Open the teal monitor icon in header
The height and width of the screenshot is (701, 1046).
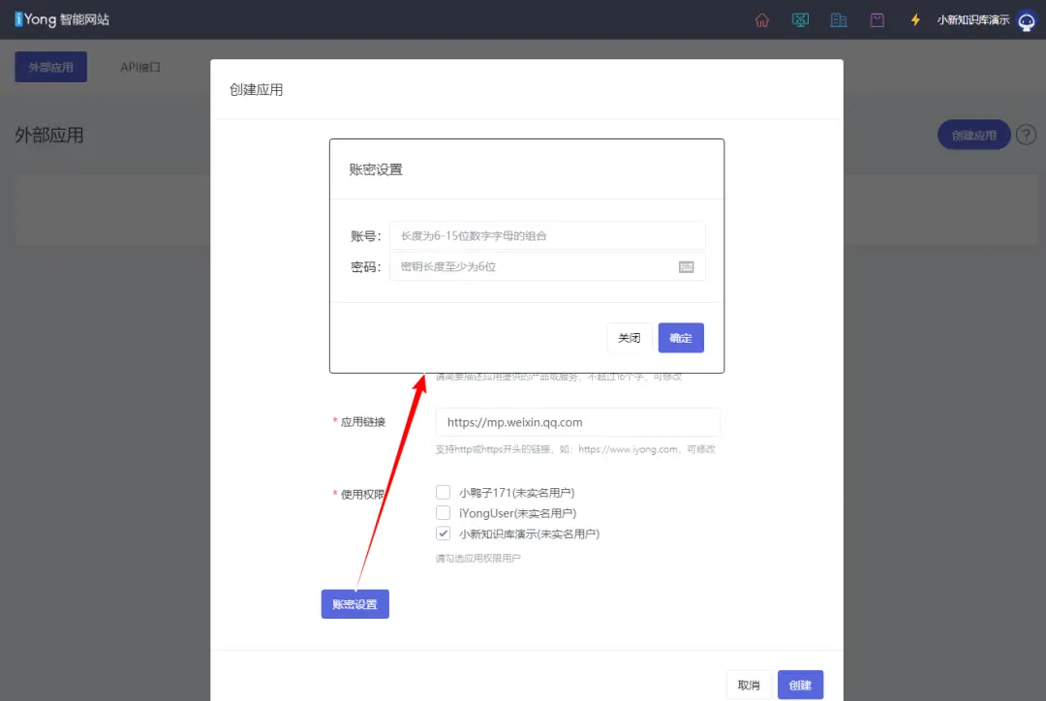coord(800,19)
